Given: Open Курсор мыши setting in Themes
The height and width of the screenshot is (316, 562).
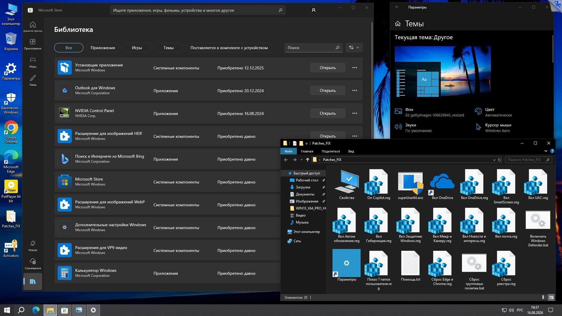Looking at the screenshot, I should click(493, 128).
